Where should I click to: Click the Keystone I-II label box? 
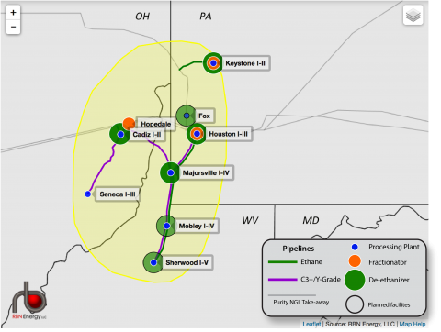pyautogui.click(x=245, y=63)
